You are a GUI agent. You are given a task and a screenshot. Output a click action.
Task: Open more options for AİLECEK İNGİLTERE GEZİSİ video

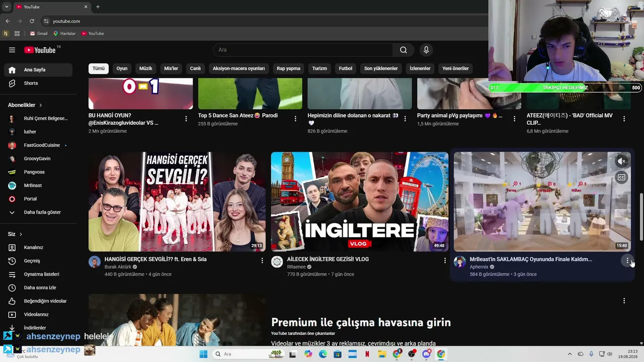pyautogui.click(x=445, y=260)
